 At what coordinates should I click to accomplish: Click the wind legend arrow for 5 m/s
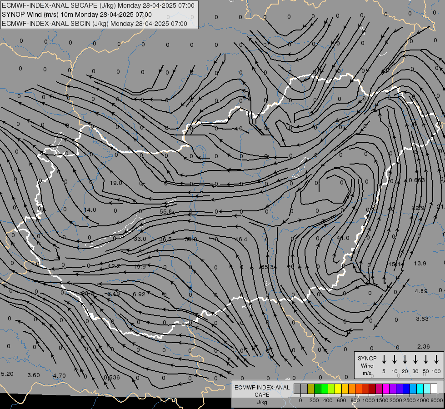(x=384, y=359)
